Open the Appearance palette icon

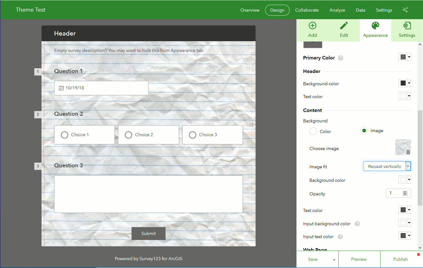(375, 26)
